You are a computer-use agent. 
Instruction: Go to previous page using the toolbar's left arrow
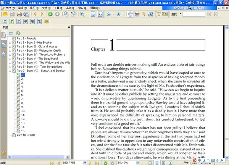(x=35, y=14)
